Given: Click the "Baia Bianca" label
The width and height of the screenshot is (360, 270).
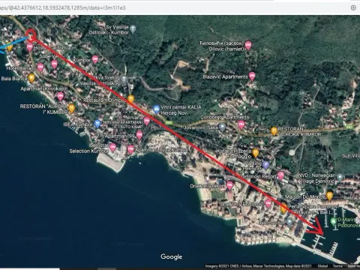Looking at the screenshot, I should click(14, 79).
